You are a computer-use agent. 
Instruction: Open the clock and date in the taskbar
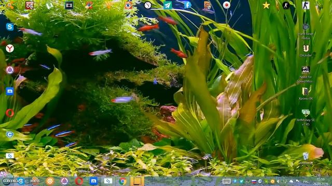click(x=321, y=181)
